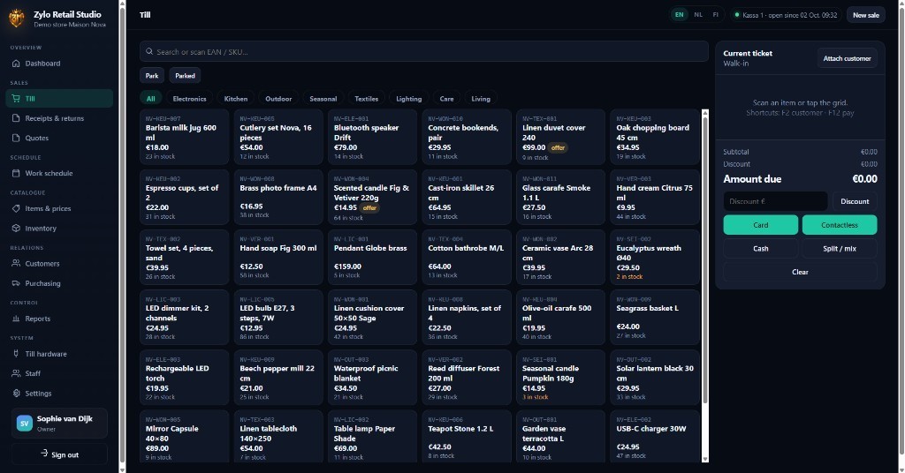
Task: Click the Receipts & returns document icon
Action: 16,118
